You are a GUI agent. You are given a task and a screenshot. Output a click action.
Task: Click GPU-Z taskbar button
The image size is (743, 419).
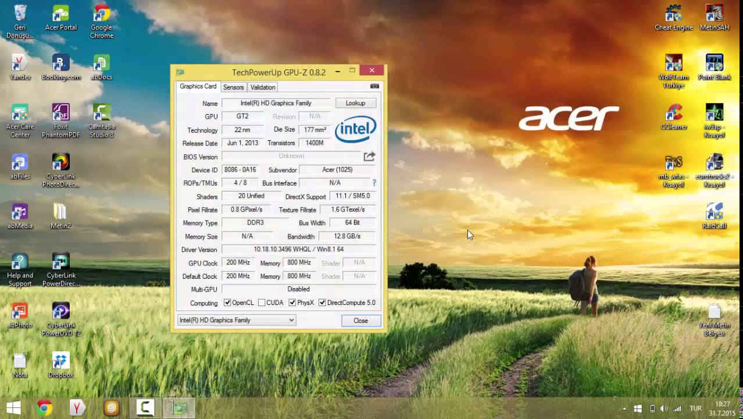pos(178,408)
